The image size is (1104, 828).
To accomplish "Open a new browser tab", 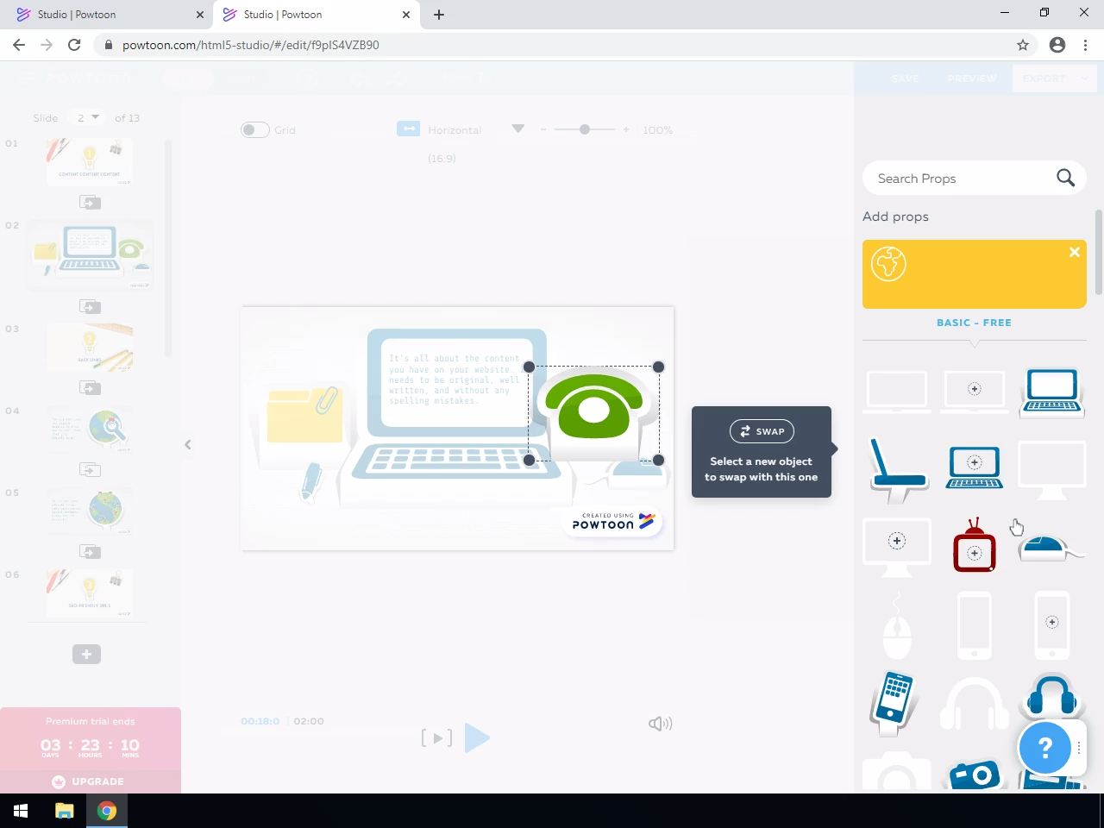I will point(439,15).
